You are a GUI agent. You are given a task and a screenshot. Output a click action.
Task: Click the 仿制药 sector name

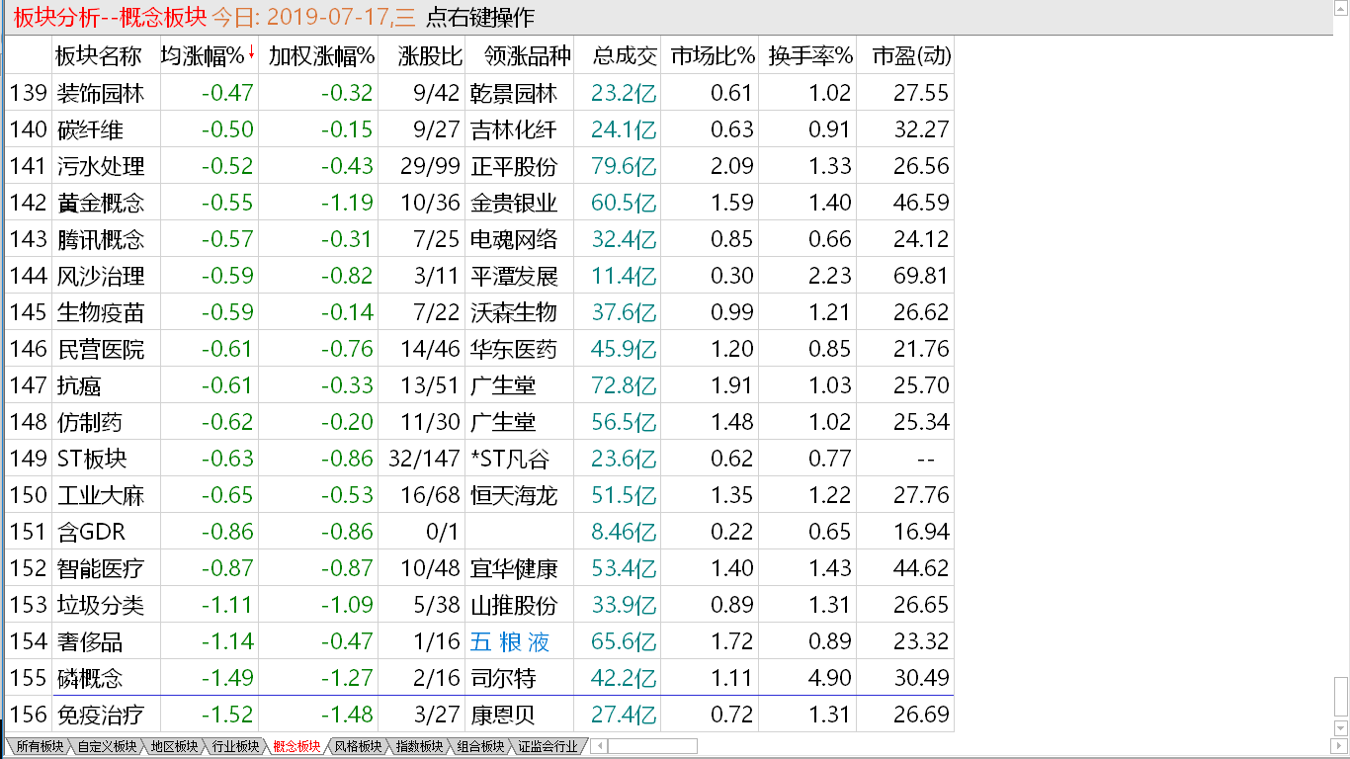click(x=90, y=422)
